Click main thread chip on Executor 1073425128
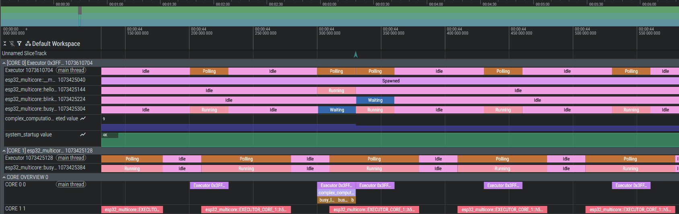This screenshot has height=214, width=679. [71, 158]
